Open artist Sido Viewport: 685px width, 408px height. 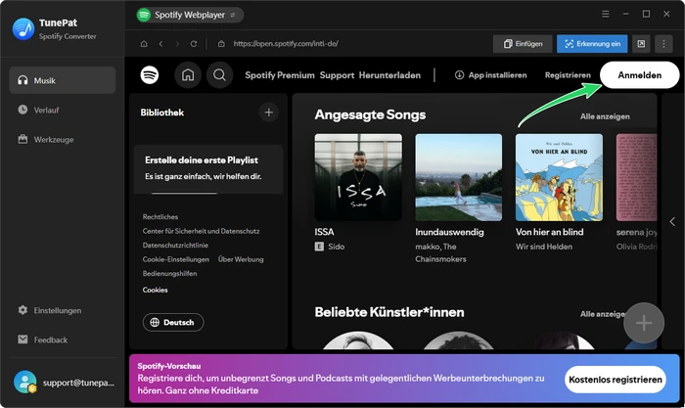(x=337, y=247)
